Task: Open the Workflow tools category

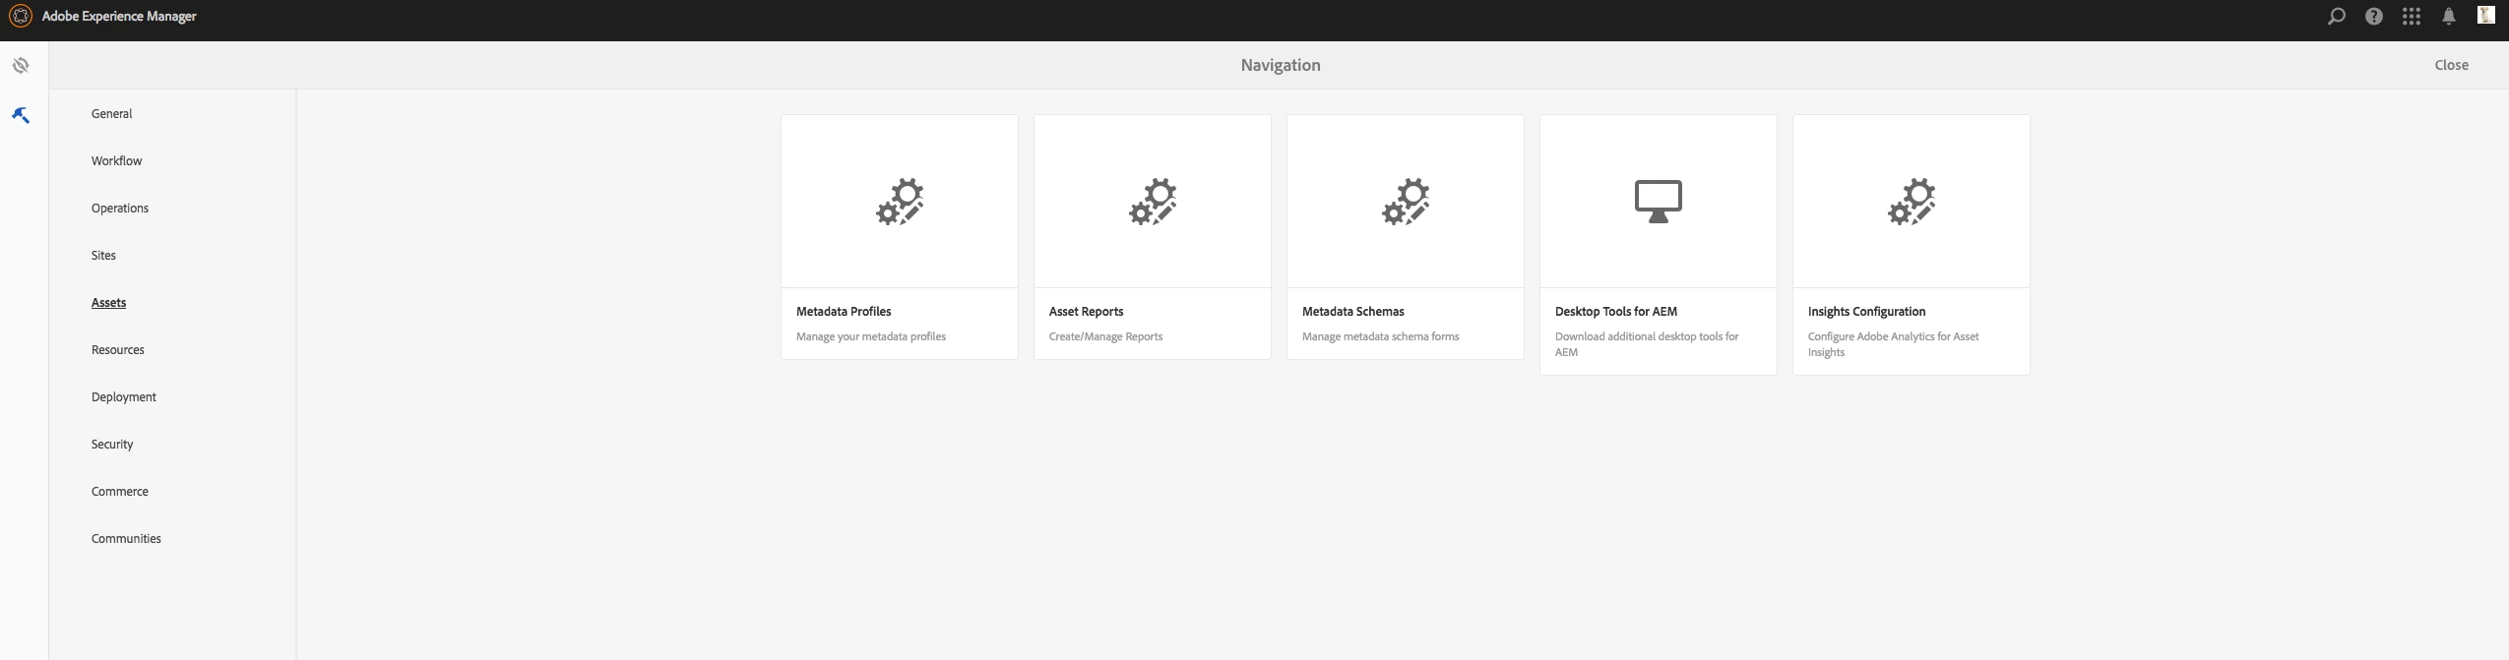Action: 116,161
